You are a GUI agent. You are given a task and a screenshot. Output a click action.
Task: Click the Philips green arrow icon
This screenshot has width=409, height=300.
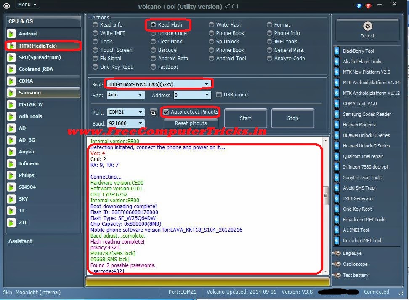[11, 175]
